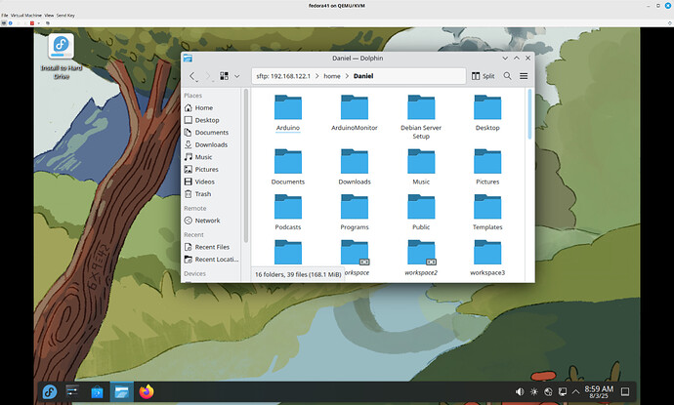Open the Virtual Machine menu
Image resolution: width=674 pixels, height=405 pixels.
click(x=29, y=16)
